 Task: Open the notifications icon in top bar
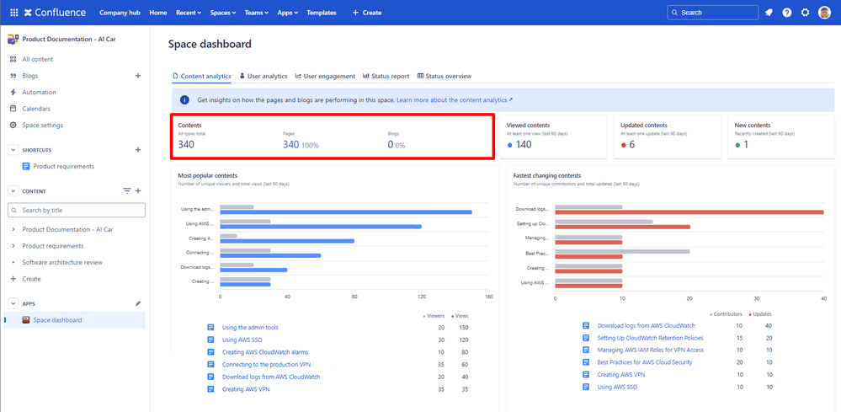(x=769, y=13)
